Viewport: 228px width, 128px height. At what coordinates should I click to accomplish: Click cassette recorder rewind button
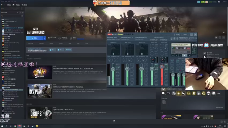pos(173,55)
